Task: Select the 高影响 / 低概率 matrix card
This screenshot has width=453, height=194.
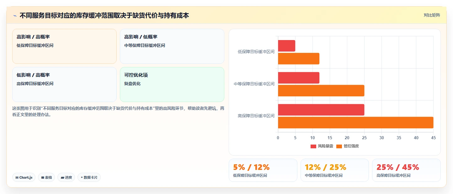Action: 172,46
